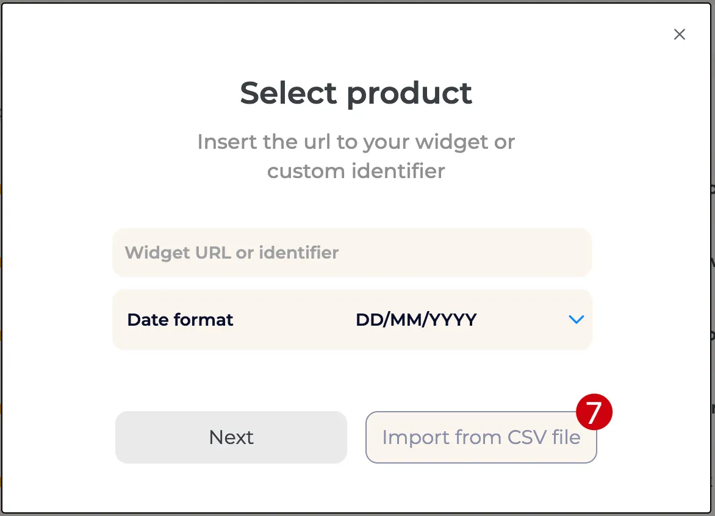715x516 pixels.
Task: Click the badge counter on CSV import button
Action: click(594, 412)
